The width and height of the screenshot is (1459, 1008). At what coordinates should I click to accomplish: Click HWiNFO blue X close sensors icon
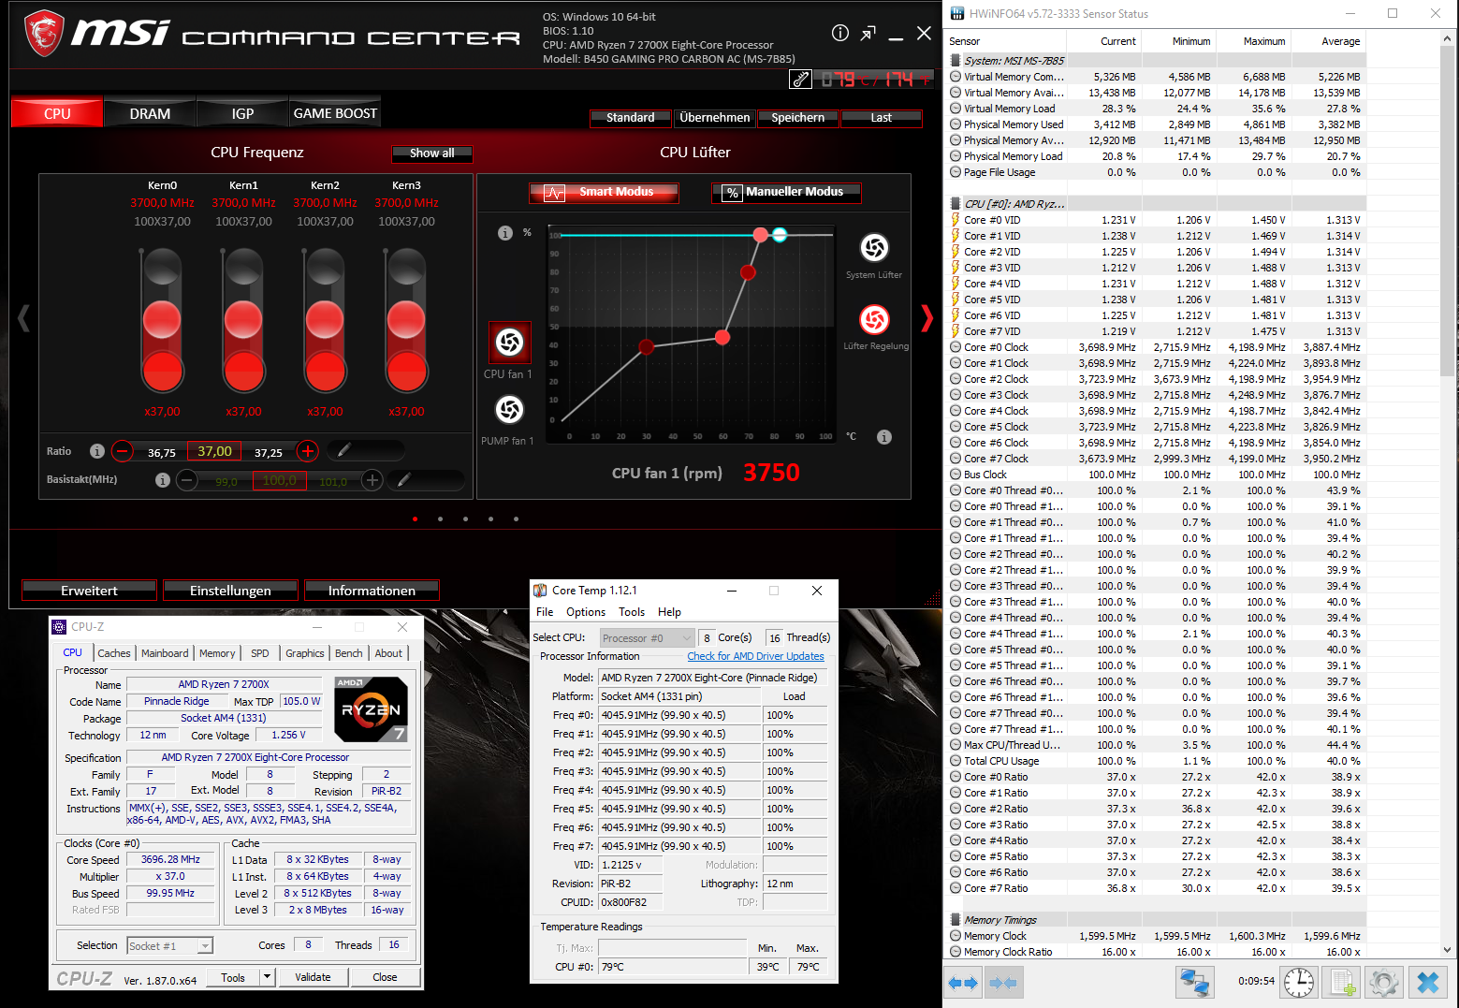coord(1428,983)
